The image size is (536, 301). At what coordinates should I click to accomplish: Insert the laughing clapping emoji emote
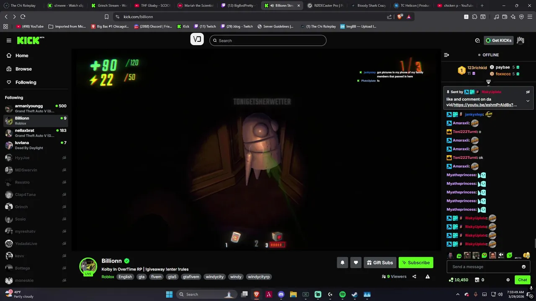(526, 255)
